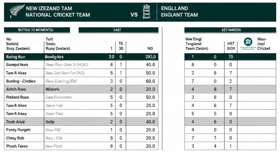This screenshot has width=280, height=153.
Task: Click the green circular cricket badge
Action: [x=248, y=42]
